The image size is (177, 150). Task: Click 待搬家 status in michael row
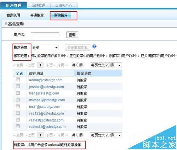(82, 100)
